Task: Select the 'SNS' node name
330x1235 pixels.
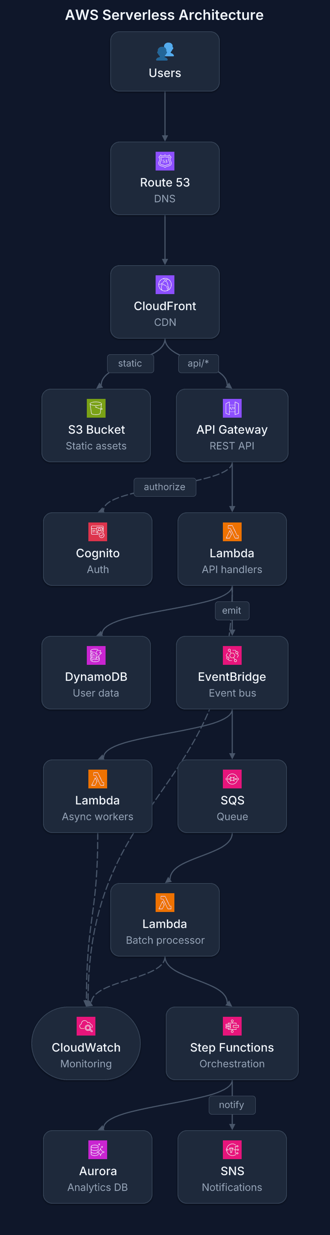Action: click(233, 1171)
